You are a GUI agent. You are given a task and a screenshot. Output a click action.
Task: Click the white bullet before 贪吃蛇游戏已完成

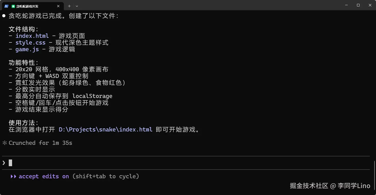click(x=4, y=16)
